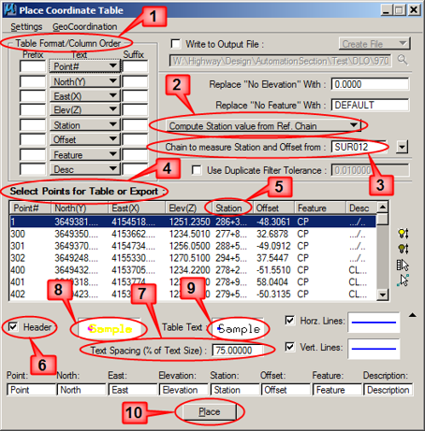Toggle the Horz. Lines checkbox
Screen dimensions: 425x431
(290, 321)
